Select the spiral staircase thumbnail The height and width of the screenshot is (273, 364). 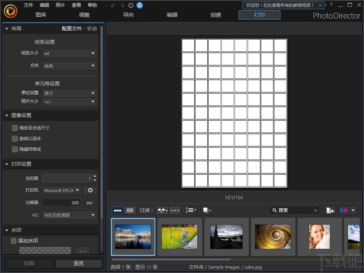pyautogui.click(x=273, y=237)
